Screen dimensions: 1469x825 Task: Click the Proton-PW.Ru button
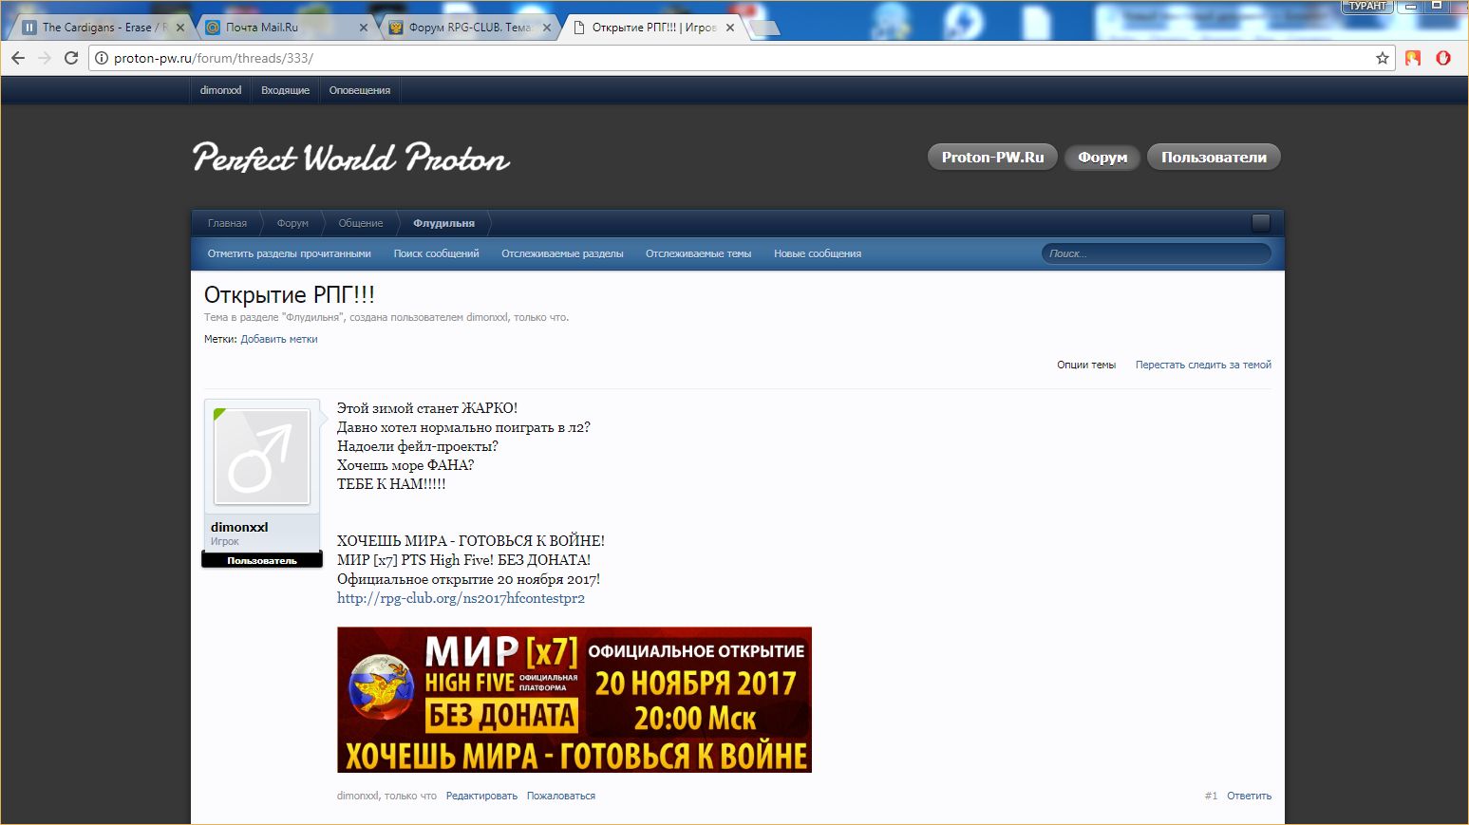pos(992,158)
